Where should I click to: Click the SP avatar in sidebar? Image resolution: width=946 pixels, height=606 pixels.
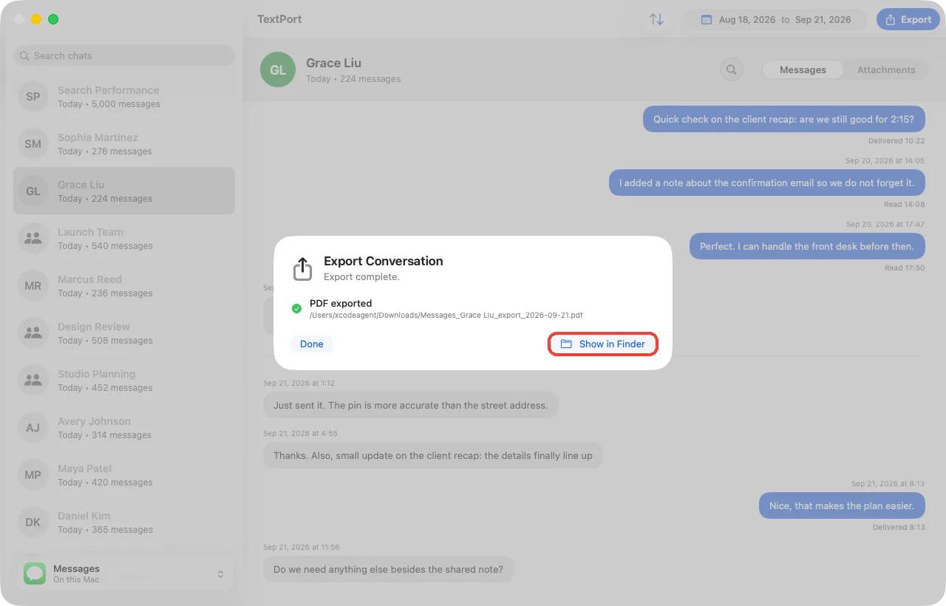pos(33,96)
